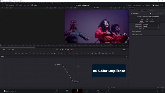165x93 pixels.
Task: Stop playback
Action: (63, 50)
